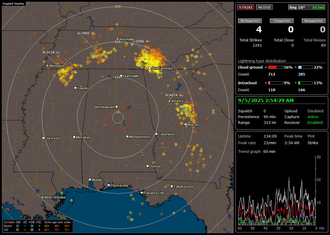The image size is (330, 235).
Task: Select the Pensacola city marker dot
Action: tap(108, 185)
